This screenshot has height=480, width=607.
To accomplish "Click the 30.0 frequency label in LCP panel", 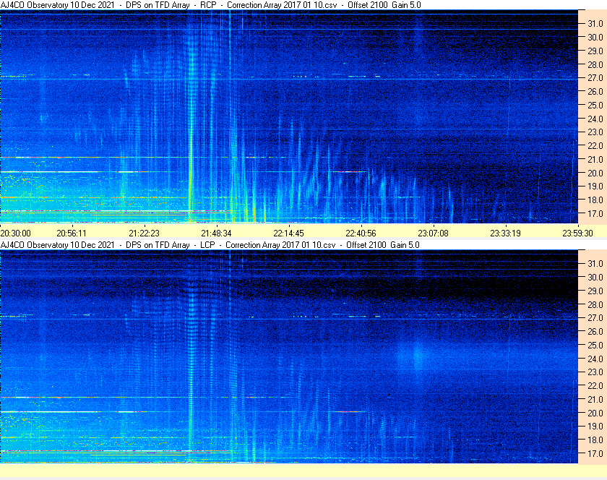I will coord(595,277).
